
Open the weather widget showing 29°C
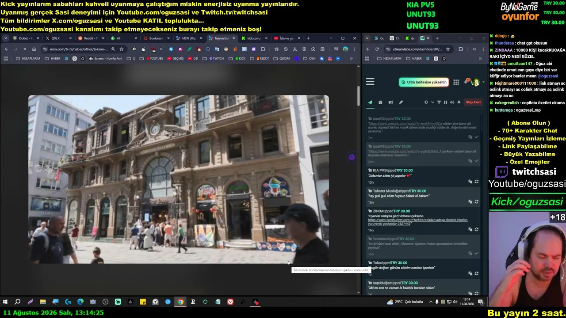(x=405, y=302)
